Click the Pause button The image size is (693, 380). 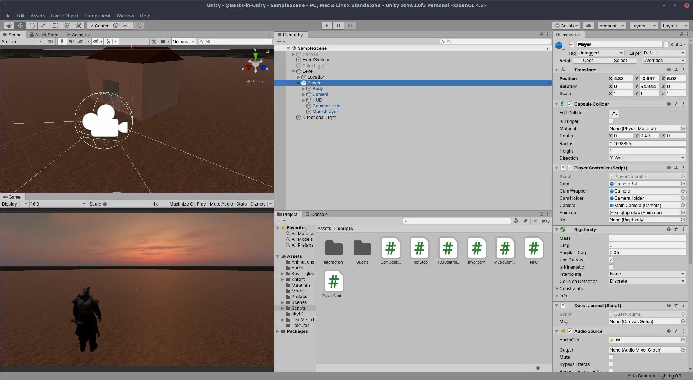pyautogui.click(x=338, y=26)
